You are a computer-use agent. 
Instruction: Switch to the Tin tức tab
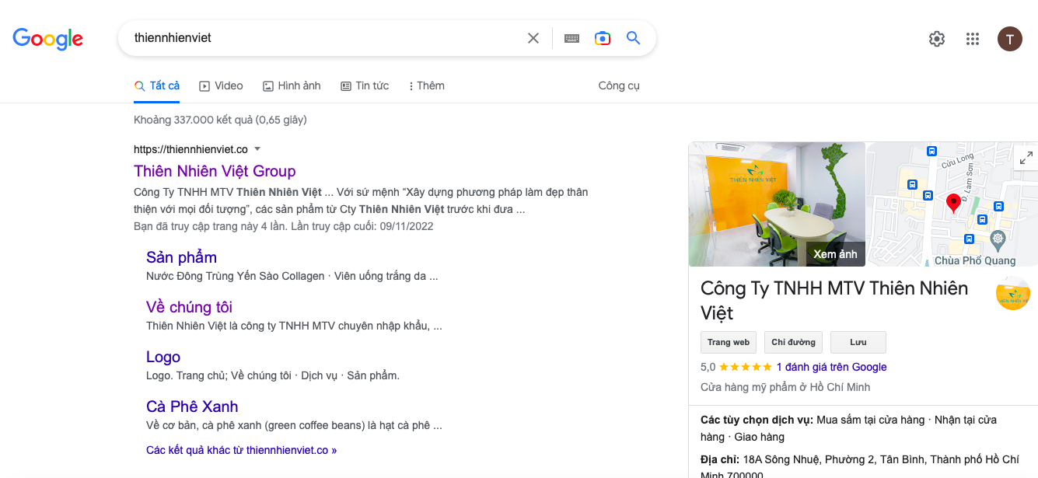pos(365,85)
